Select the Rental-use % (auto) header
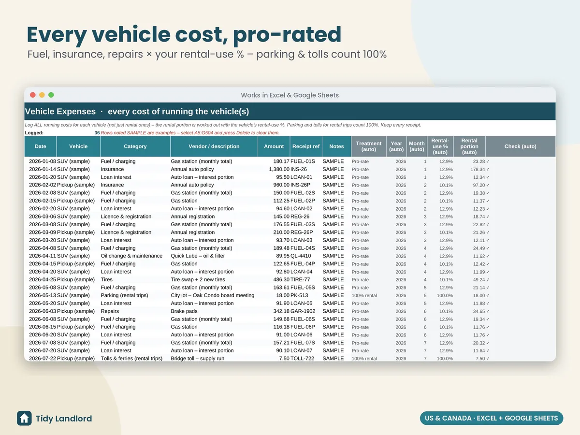The width and height of the screenshot is (580, 435). point(440,146)
